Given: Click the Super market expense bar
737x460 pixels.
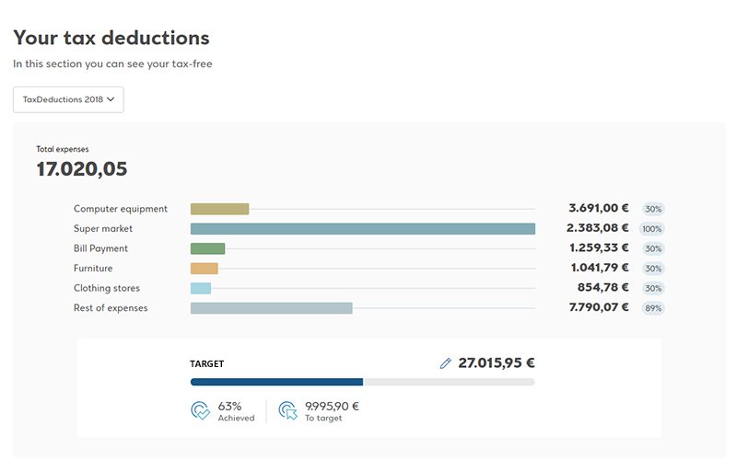Looking at the screenshot, I should coord(362,229).
